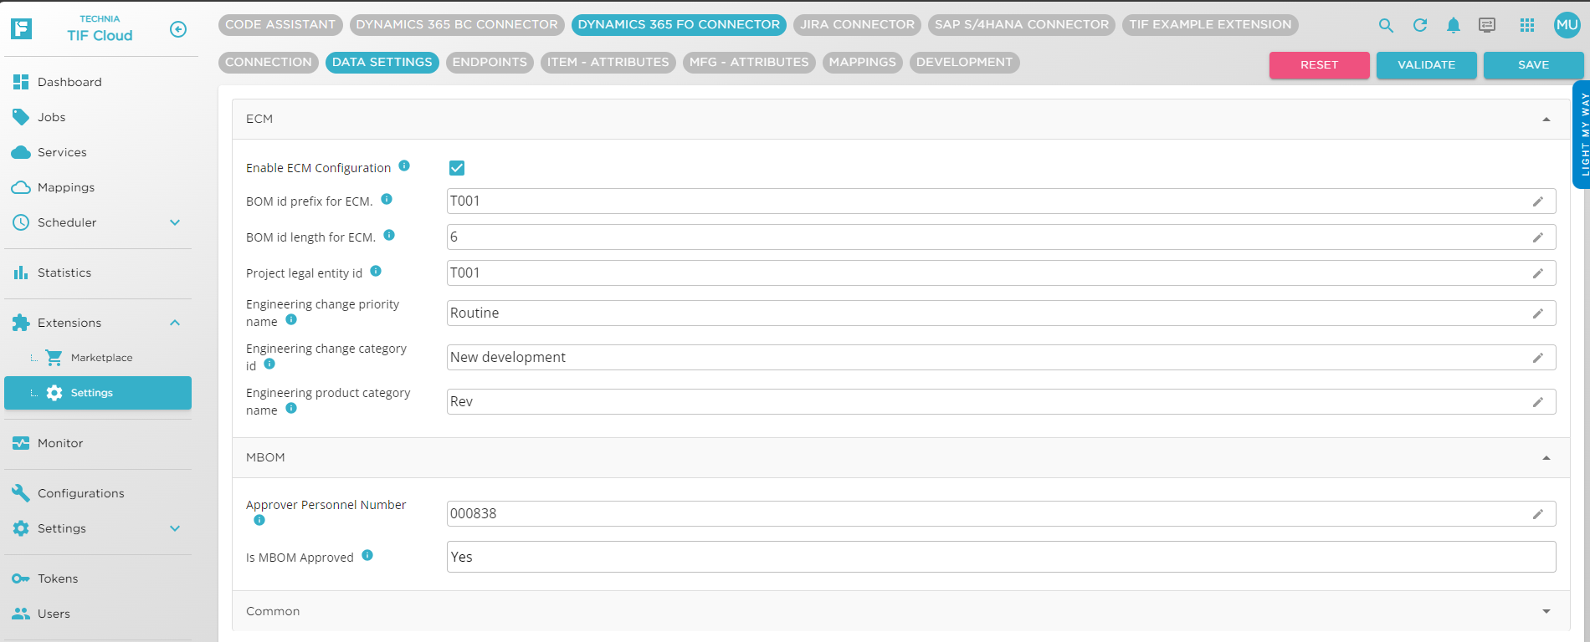Open the apps grid icon

coord(1527,25)
